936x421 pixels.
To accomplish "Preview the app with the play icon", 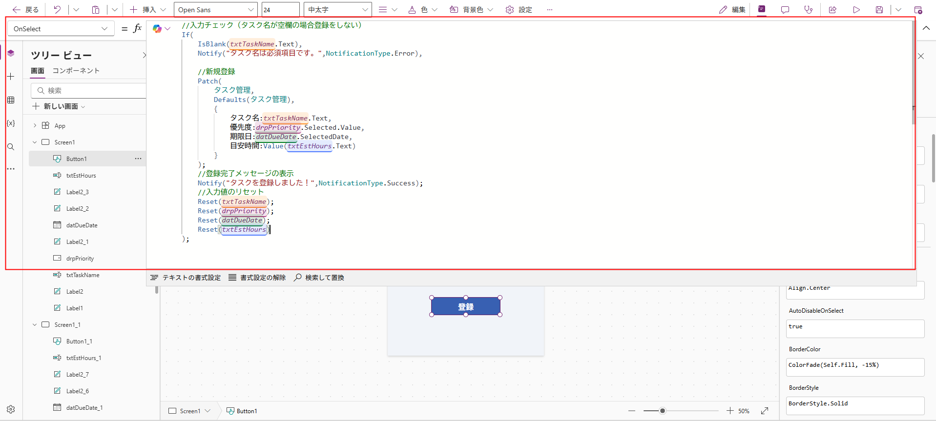I will click(x=856, y=10).
